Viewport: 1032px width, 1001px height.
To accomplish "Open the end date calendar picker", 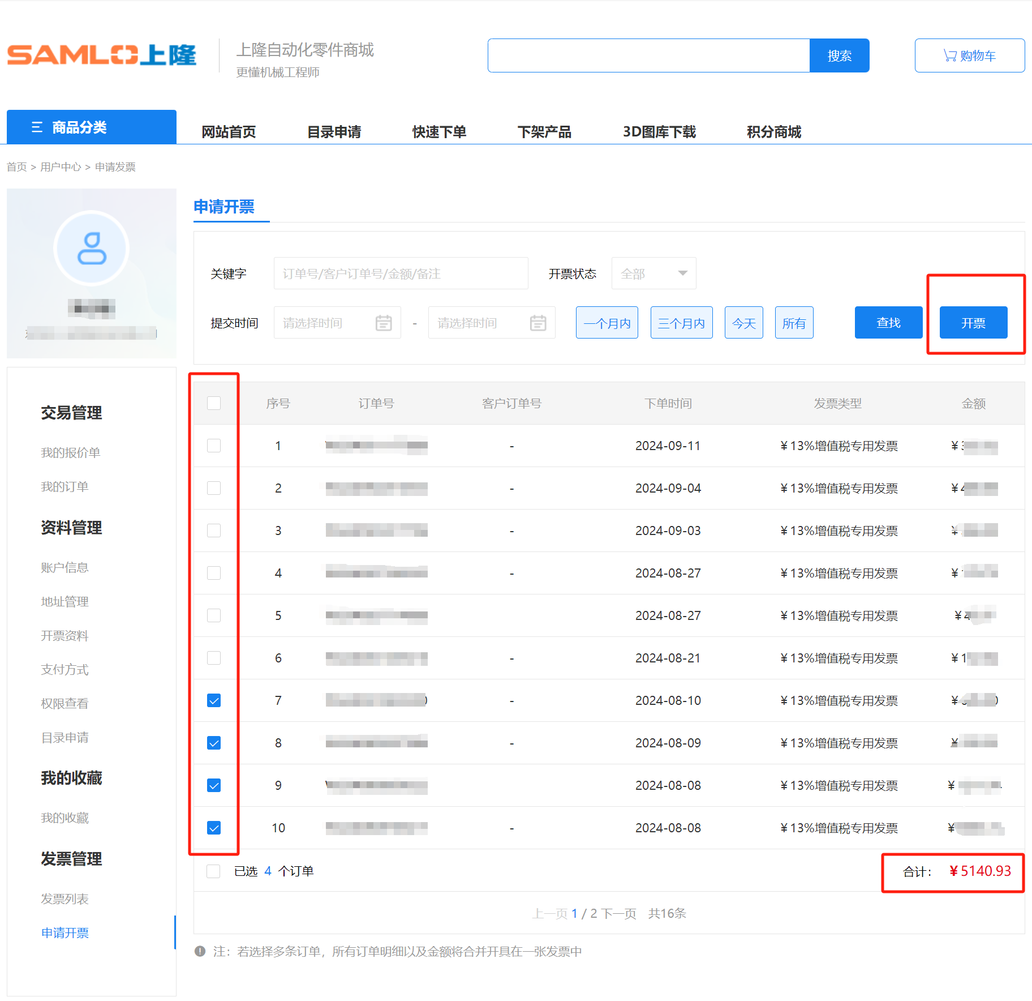I will 537,323.
